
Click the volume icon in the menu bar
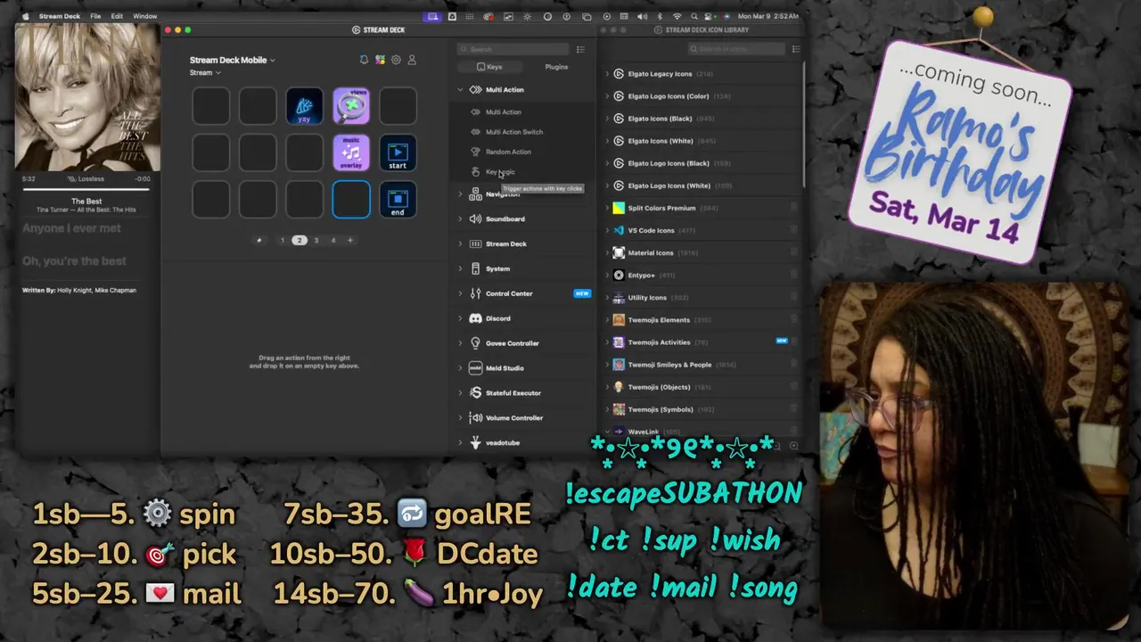coord(642,16)
